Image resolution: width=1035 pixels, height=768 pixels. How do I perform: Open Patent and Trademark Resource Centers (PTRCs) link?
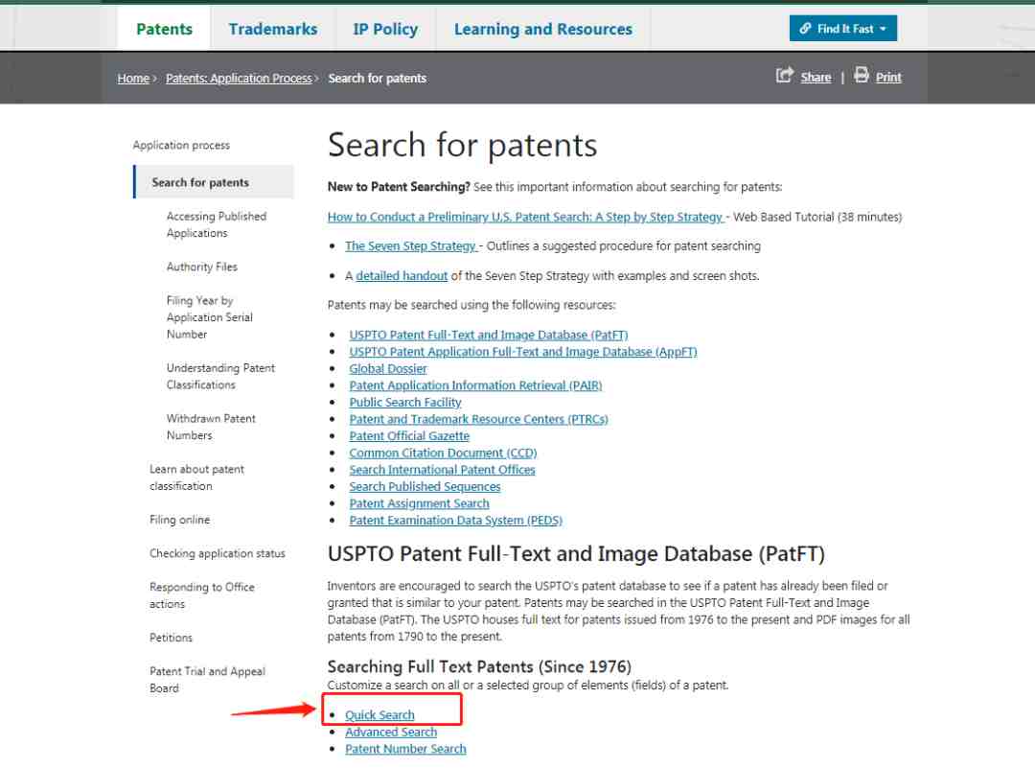pyautogui.click(x=478, y=419)
